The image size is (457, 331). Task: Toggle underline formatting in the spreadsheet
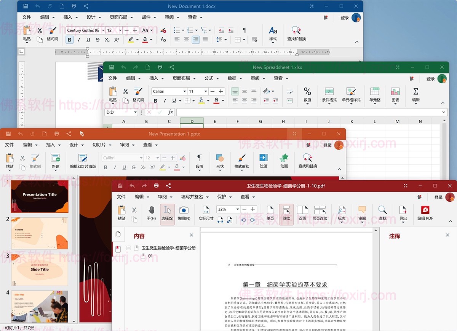(175, 100)
